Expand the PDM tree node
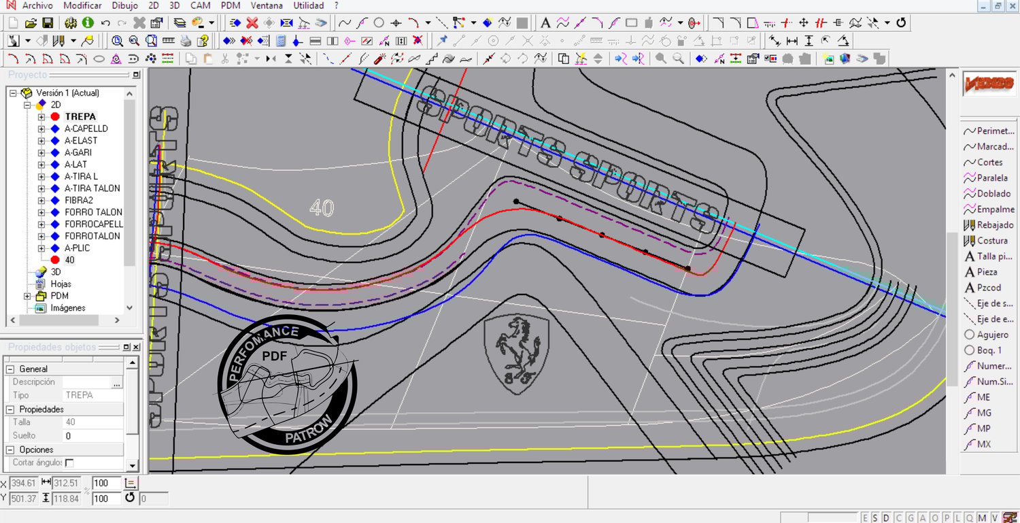 [x=28, y=296]
